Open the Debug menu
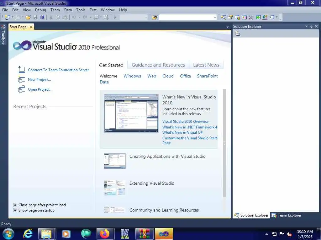 point(40,10)
